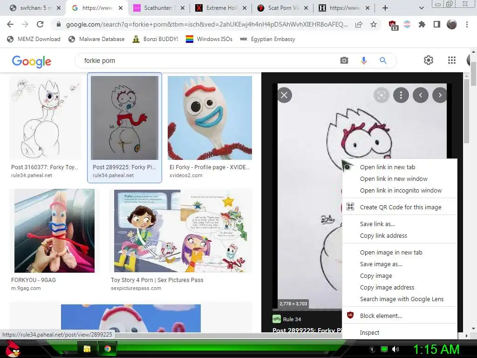
Task: Start voice search with the microphone
Action: (x=363, y=61)
